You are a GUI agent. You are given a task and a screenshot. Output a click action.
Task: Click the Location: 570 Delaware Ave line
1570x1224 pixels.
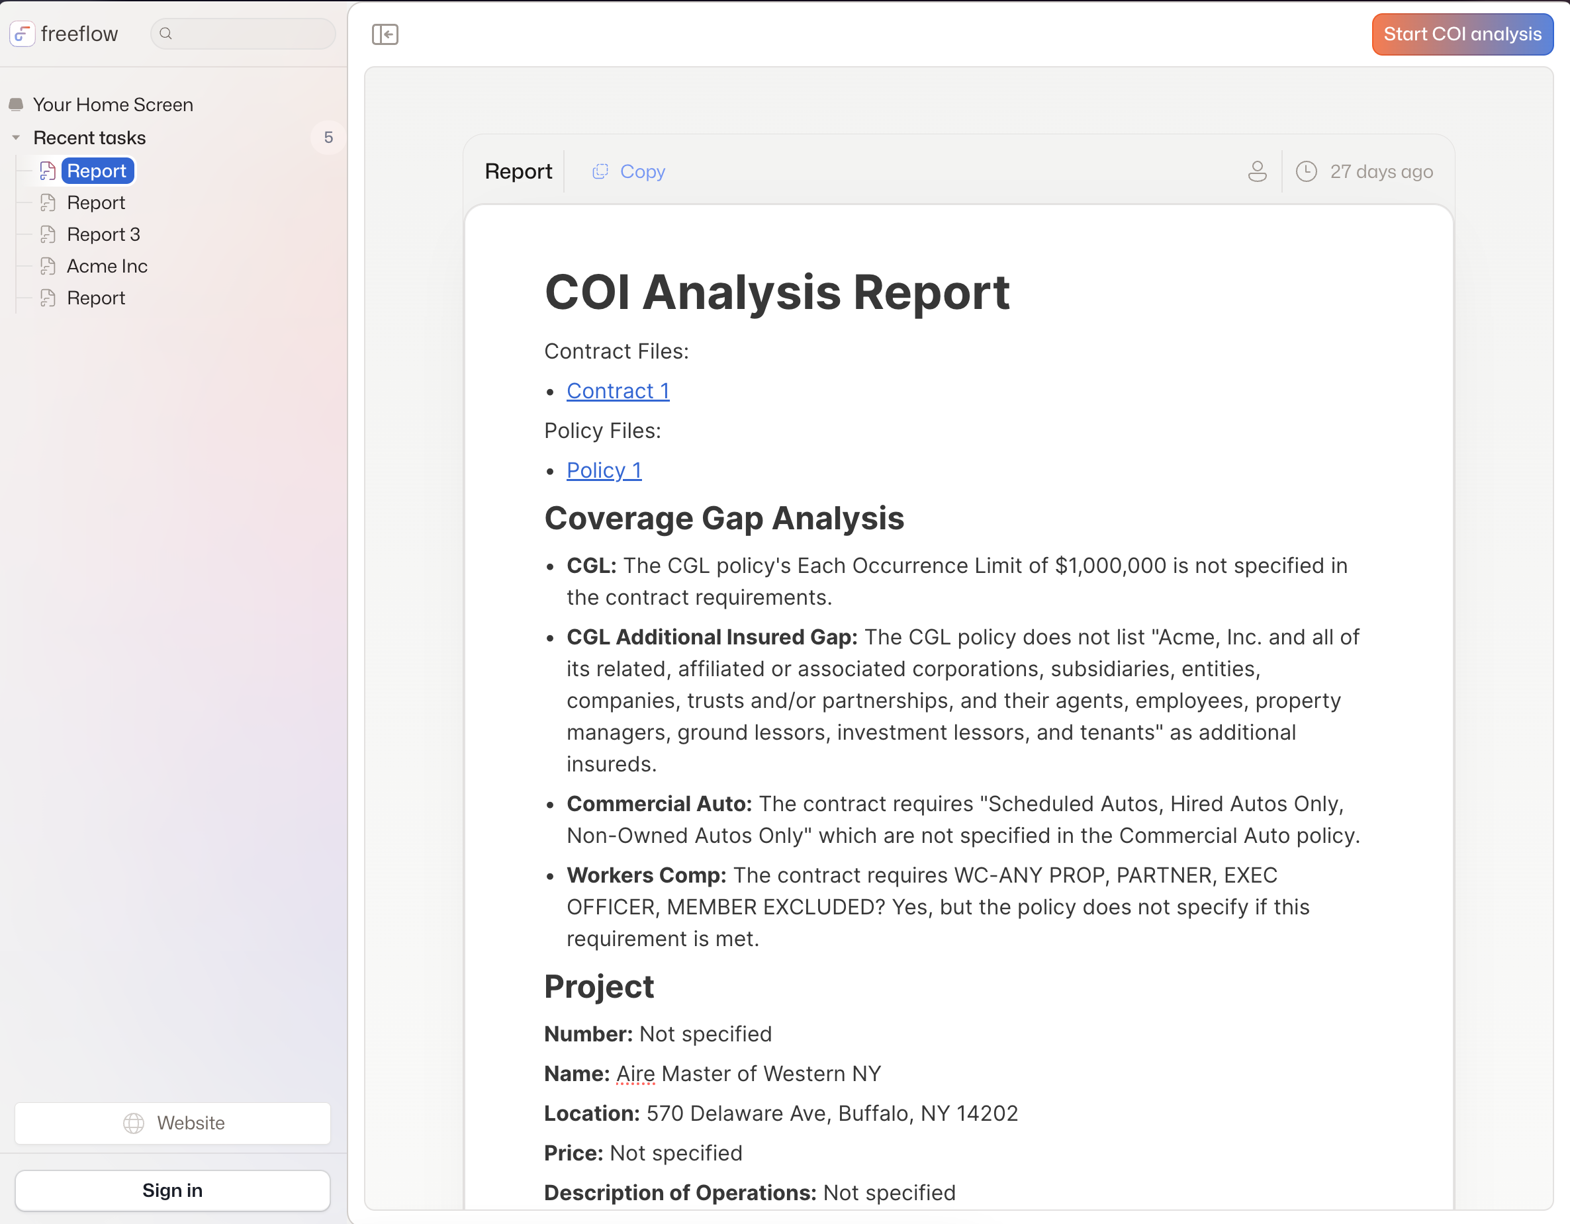[780, 1114]
